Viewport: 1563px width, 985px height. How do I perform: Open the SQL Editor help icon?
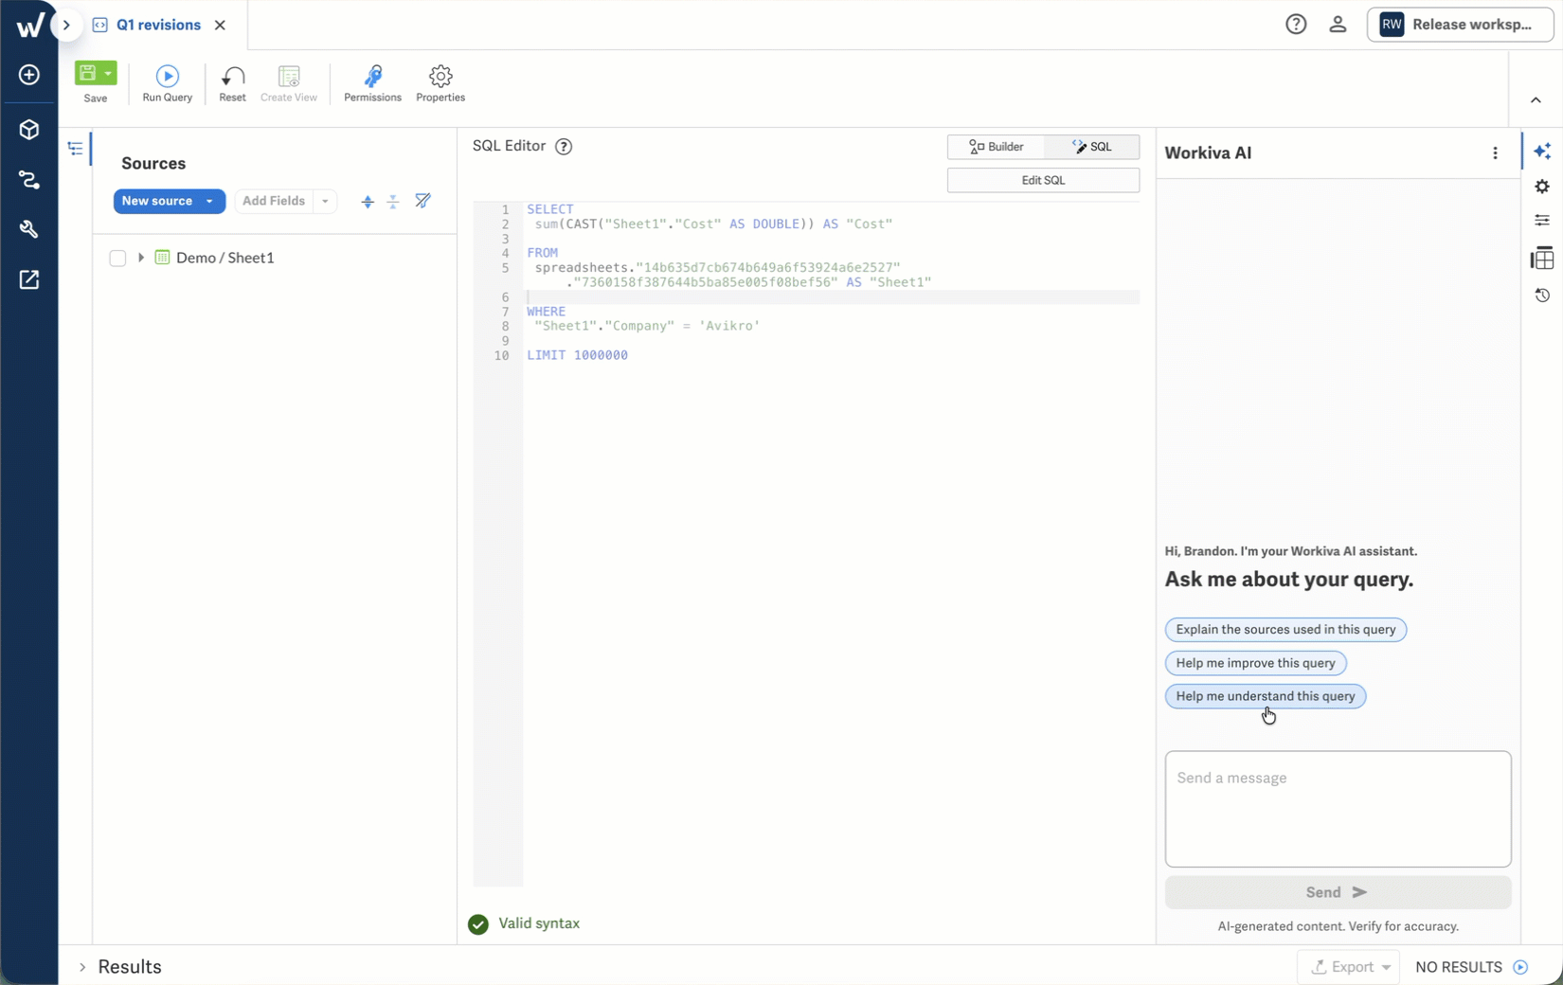(564, 146)
